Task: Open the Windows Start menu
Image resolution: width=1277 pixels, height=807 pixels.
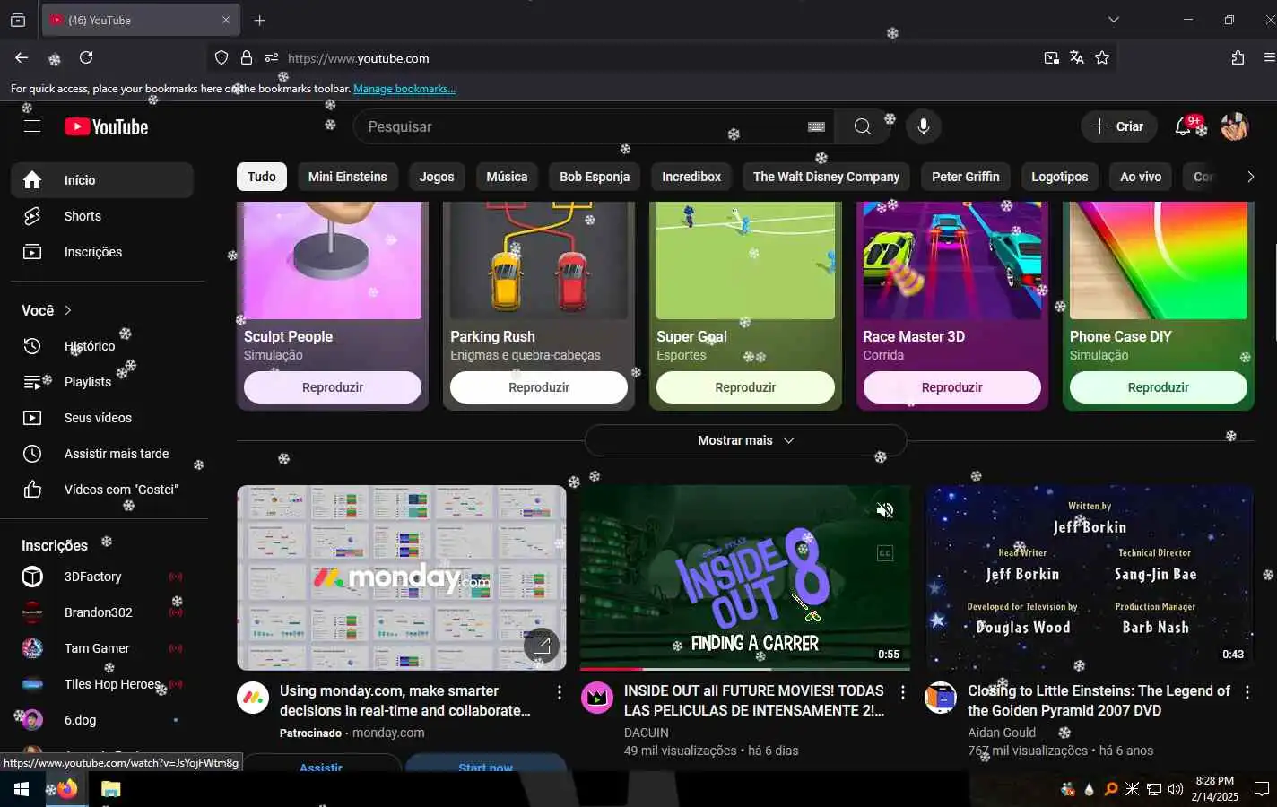Action: point(22,789)
